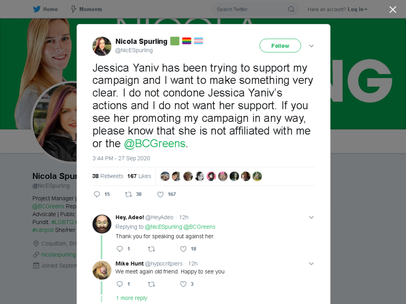The height and width of the screenshot is (304, 406).
Task: Like the main tweet with 167 likes
Action: click(x=160, y=194)
